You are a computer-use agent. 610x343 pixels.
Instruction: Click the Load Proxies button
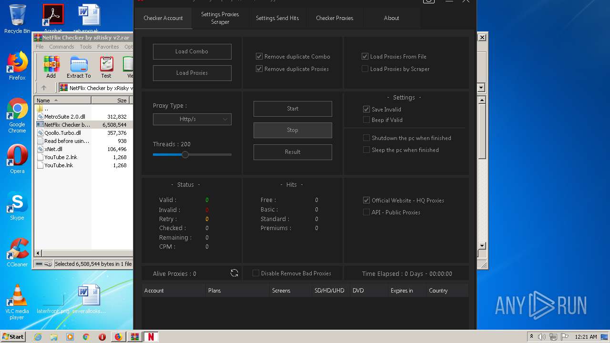coord(192,73)
